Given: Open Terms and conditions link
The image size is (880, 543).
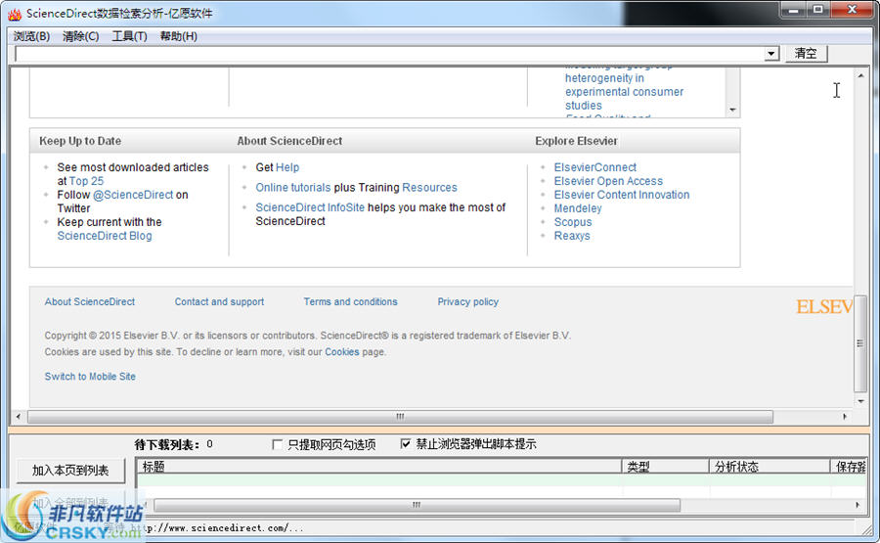Looking at the screenshot, I should [x=350, y=301].
